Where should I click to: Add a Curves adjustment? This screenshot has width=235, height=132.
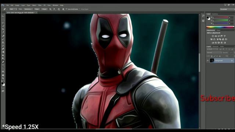click(219, 36)
